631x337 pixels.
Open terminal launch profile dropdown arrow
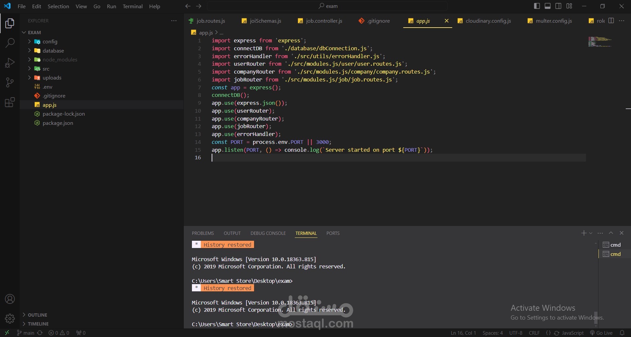[591, 233]
